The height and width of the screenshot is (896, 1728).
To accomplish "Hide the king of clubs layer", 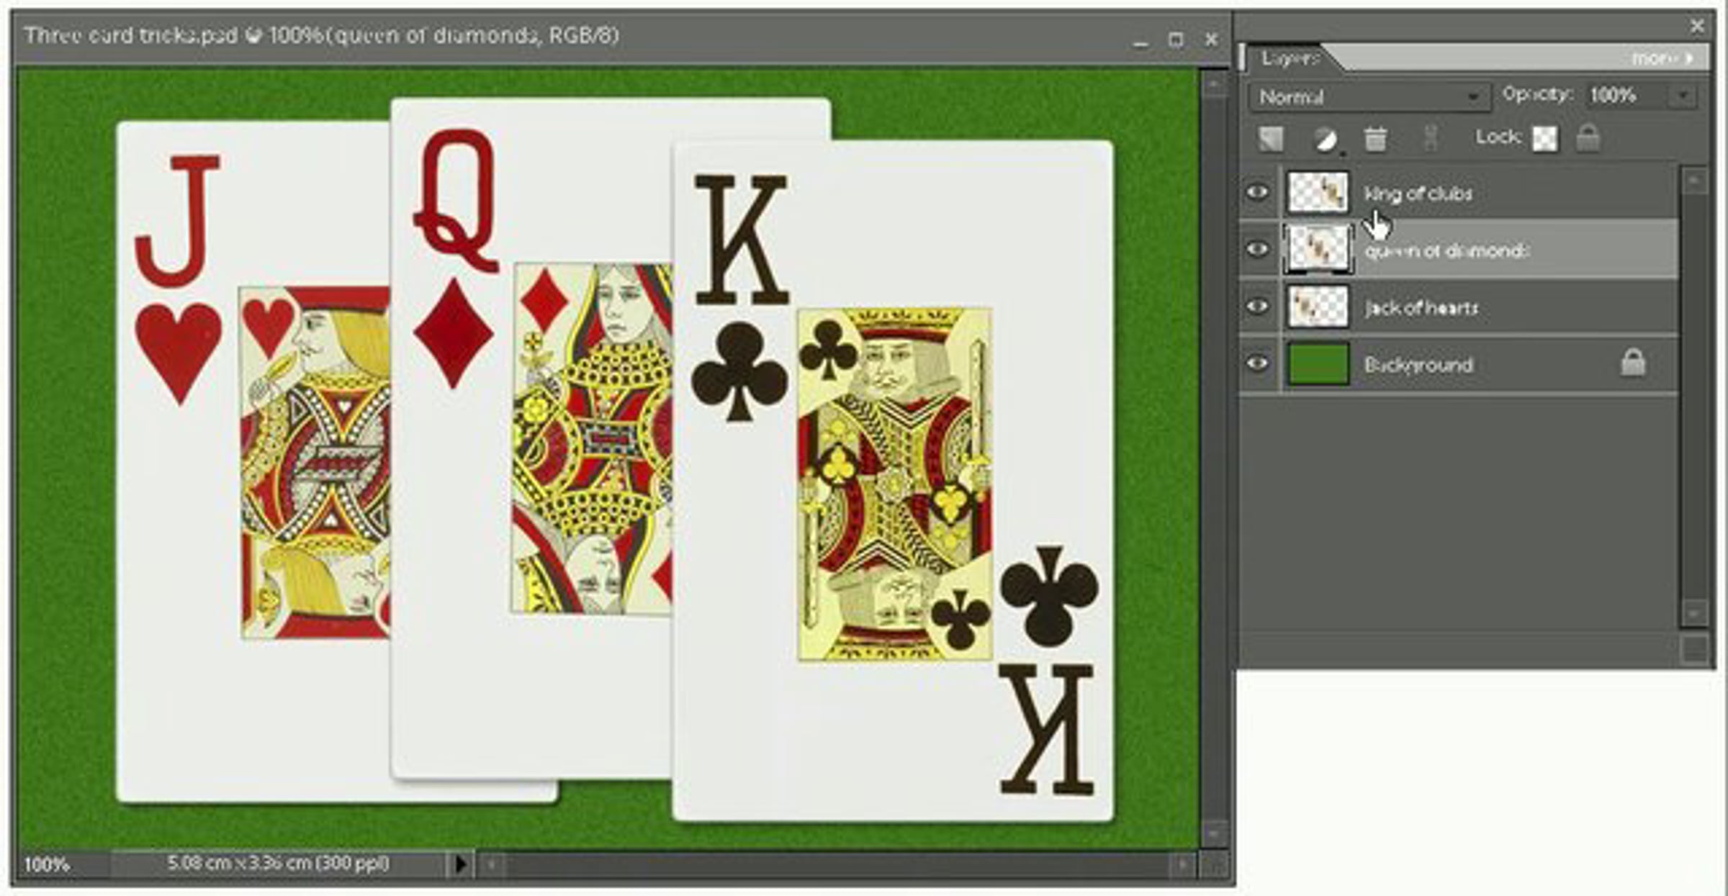I will [1257, 192].
